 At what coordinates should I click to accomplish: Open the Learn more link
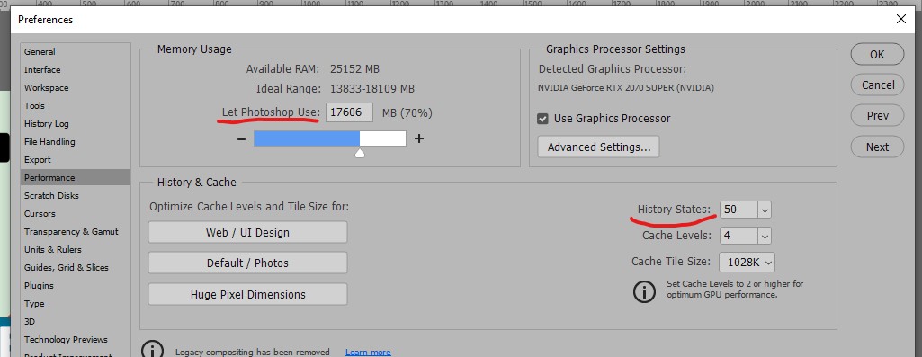pos(368,353)
